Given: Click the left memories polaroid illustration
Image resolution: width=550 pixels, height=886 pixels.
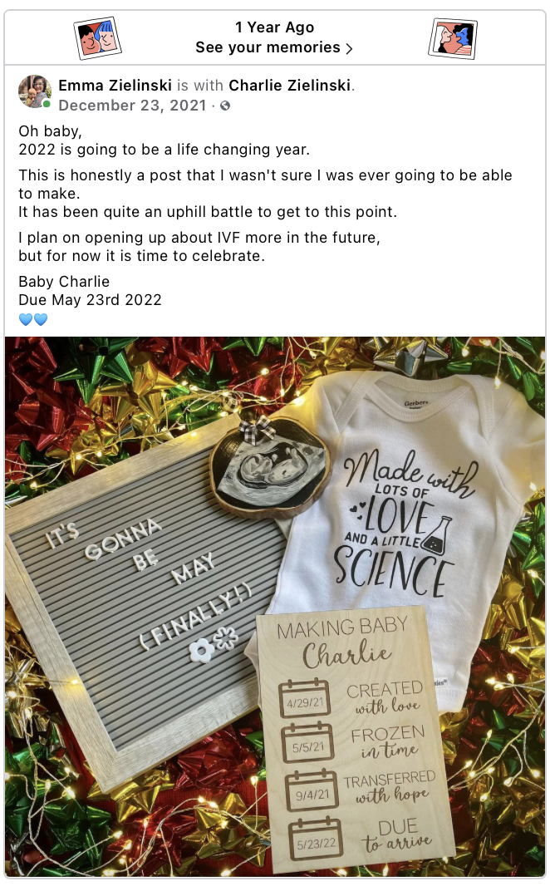Looking at the screenshot, I should coord(98,38).
